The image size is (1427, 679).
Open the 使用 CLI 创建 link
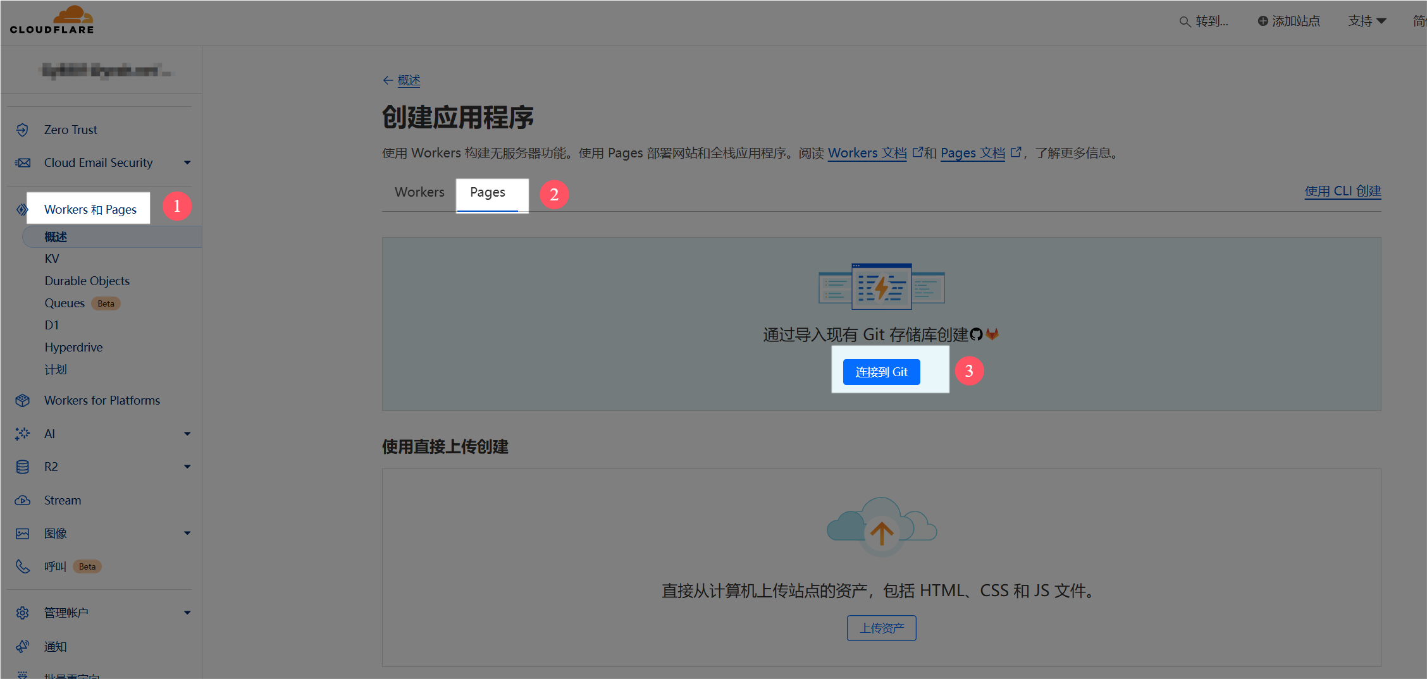1343,191
